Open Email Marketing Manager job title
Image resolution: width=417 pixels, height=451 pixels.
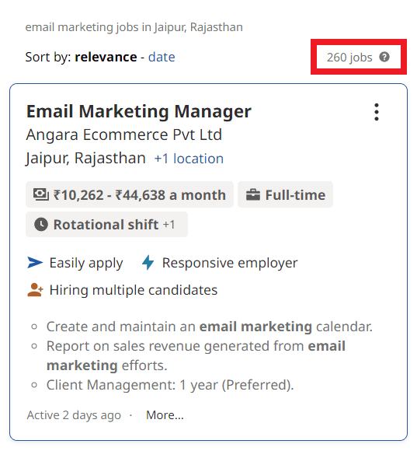tap(139, 111)
